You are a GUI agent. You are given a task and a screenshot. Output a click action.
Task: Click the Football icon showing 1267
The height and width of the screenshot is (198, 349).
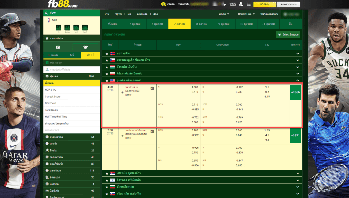point(47,76)
